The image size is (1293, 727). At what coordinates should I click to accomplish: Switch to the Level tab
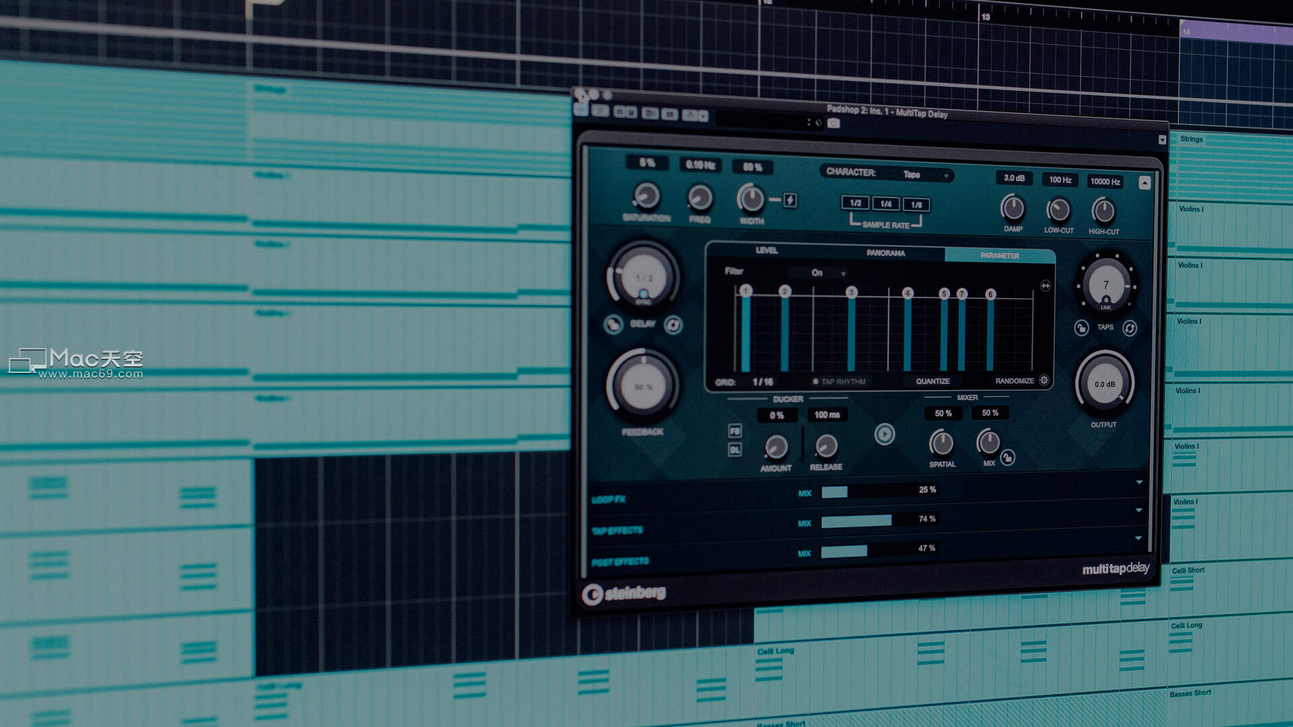coord(766,250)
